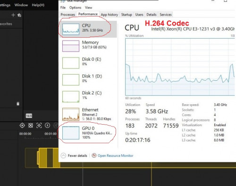
Task: Open the 16:9 aspect ratio selector
Action: pos(29,116)
